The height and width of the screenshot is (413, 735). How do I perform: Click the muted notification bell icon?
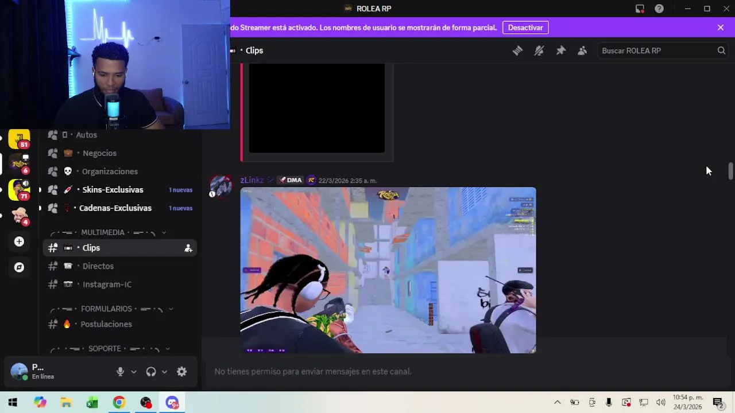(539, 50)
